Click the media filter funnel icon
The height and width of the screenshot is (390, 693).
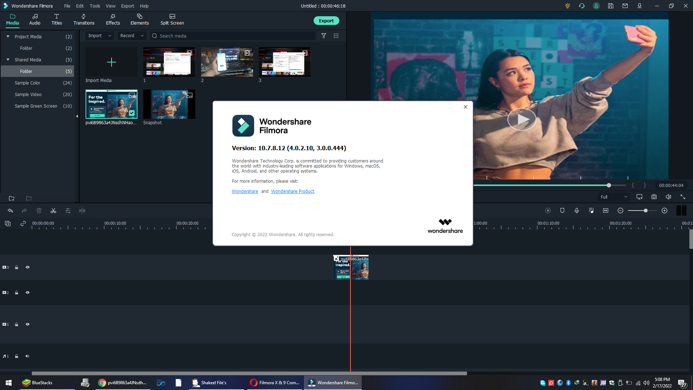pyautogui.click(x=324, y=36)
